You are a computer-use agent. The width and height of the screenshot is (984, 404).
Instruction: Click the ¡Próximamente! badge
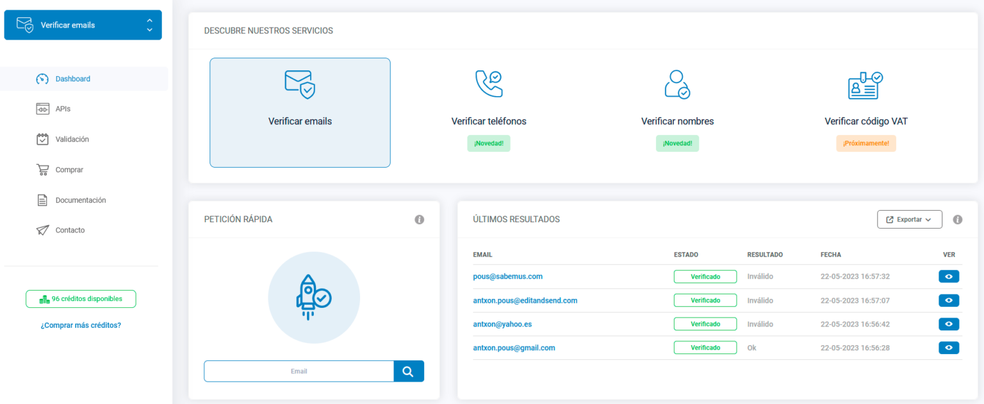click(866, 143)
